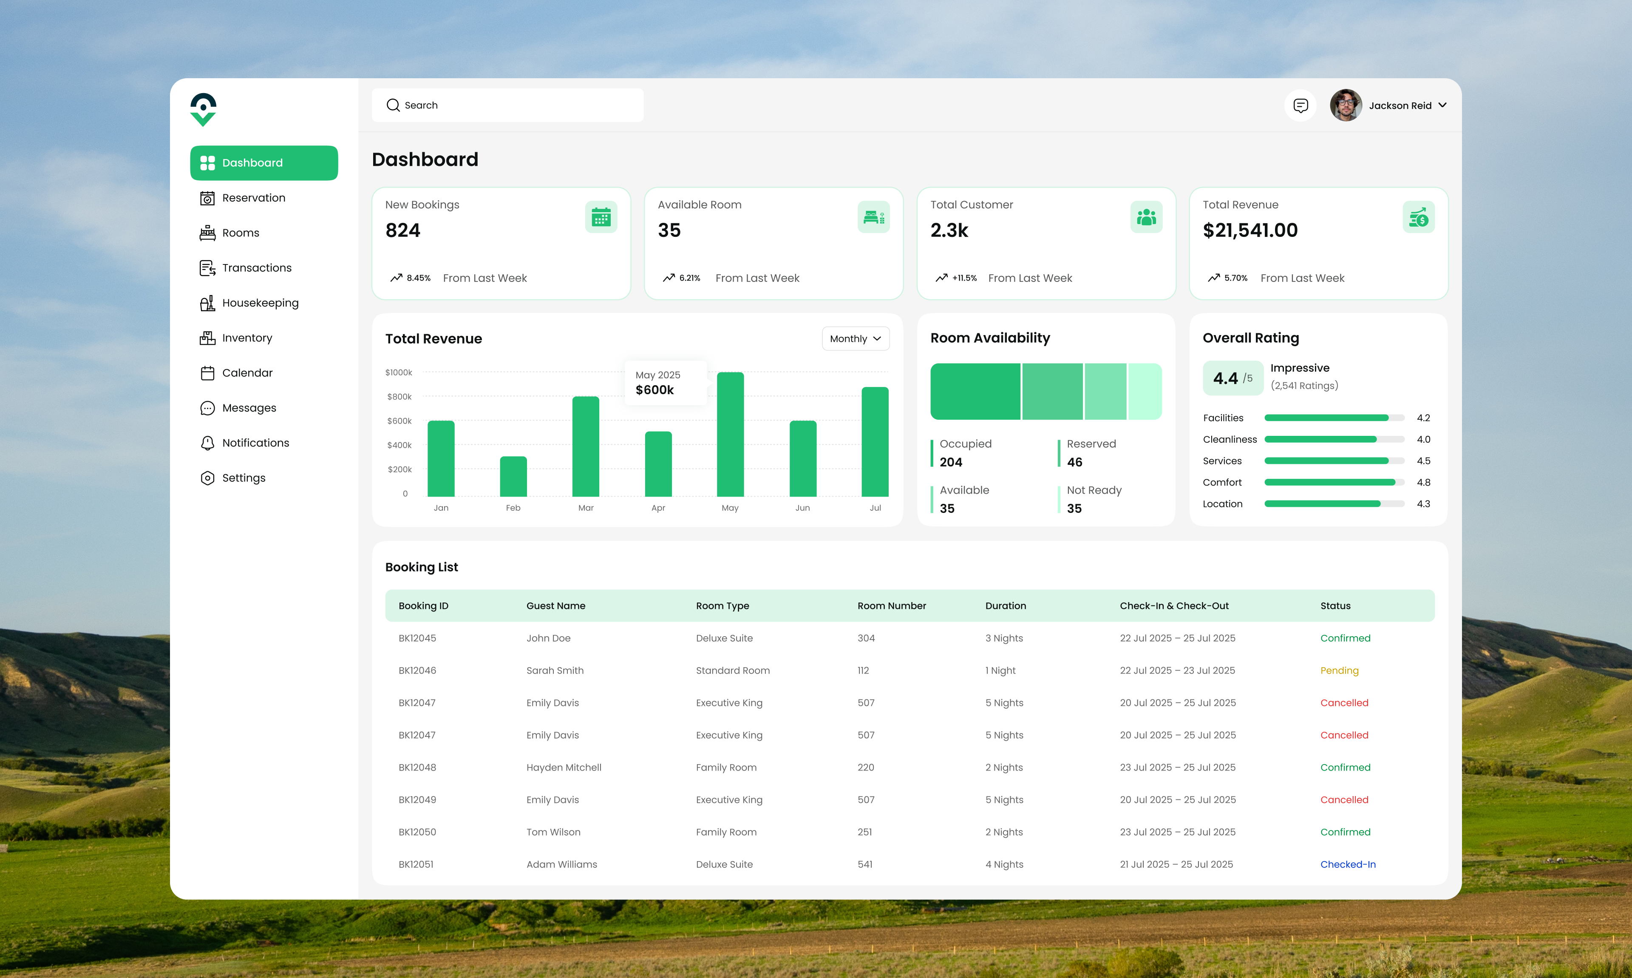Click the Search input field
Image resolution: width=1632 pixels, height=978 pixels.
508,105
